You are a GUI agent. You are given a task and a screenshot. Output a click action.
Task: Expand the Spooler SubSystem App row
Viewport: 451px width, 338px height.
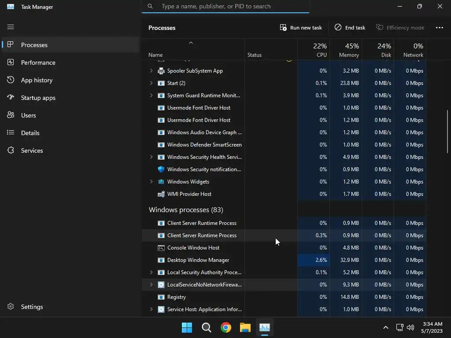pyautogui.click(x=152, y=71)
